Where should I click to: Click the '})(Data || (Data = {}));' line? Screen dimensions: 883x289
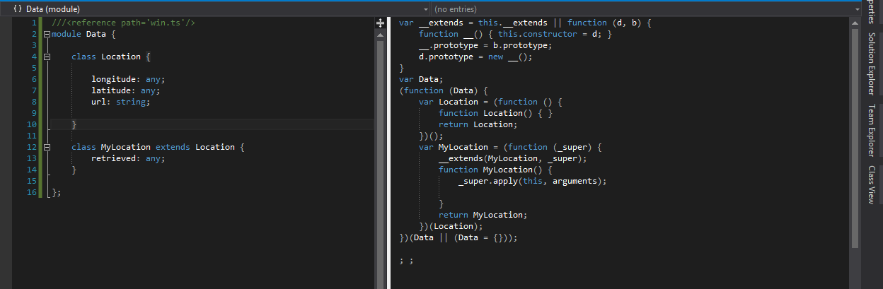[458, 237]
